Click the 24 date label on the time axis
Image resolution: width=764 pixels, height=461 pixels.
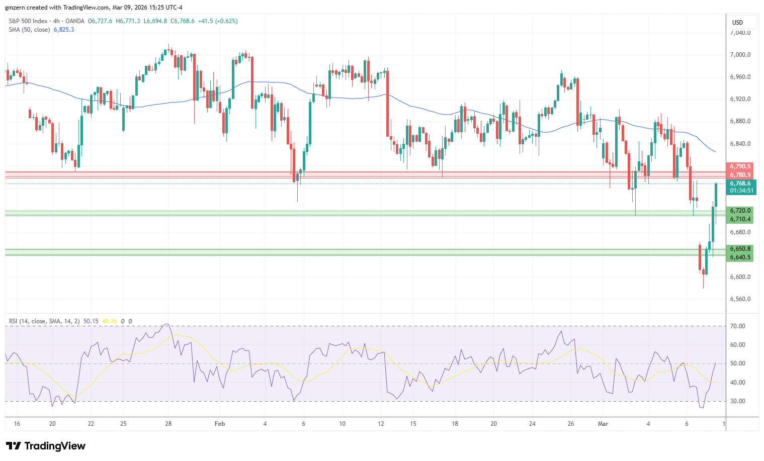point(532,424)
